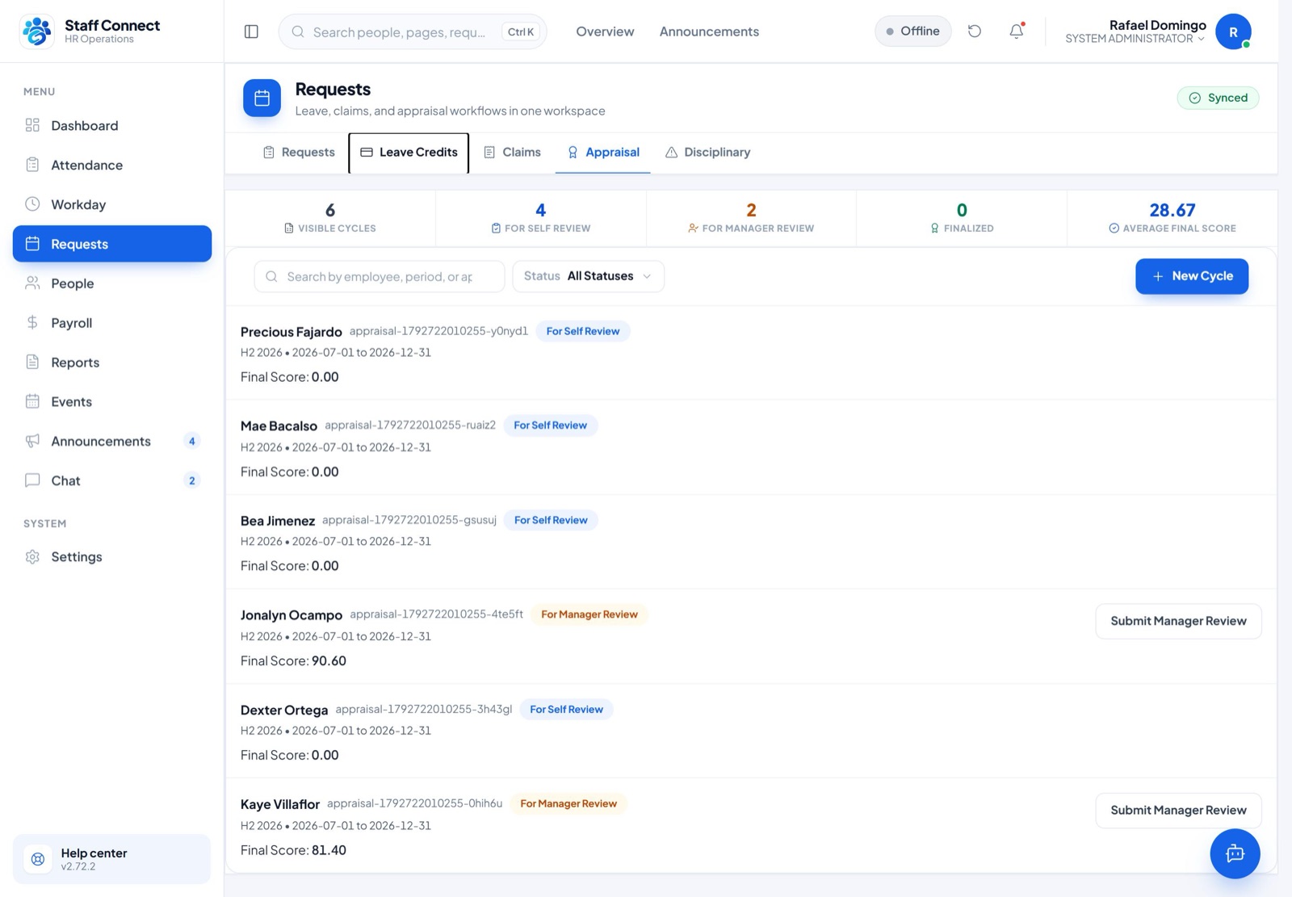Open the chatbot assistant floating button
Screen dimensions: 1292x897
1235,853
